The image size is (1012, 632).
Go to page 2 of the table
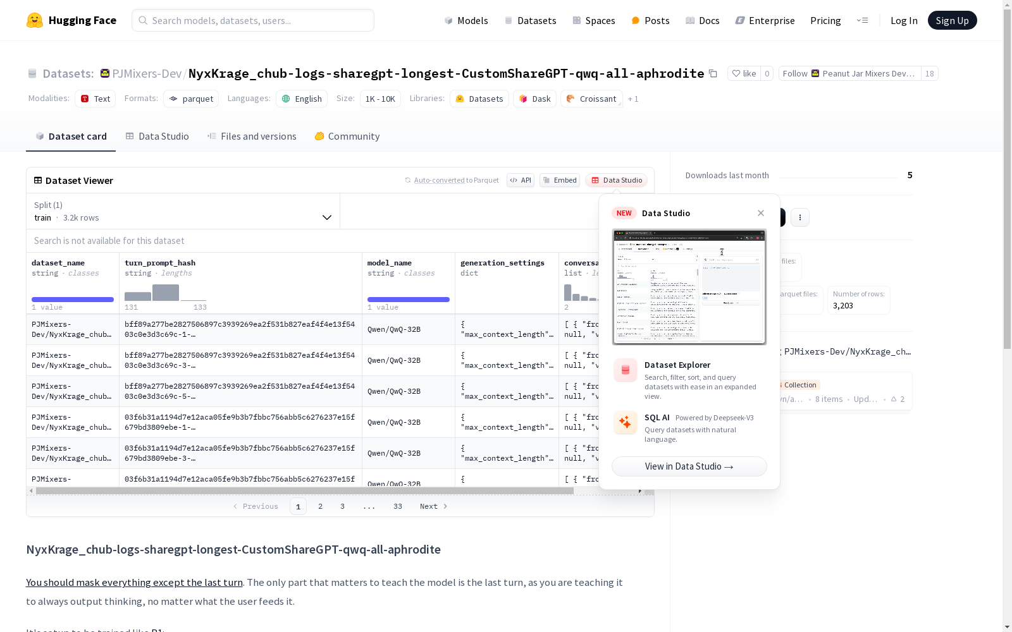pos(321,506)
